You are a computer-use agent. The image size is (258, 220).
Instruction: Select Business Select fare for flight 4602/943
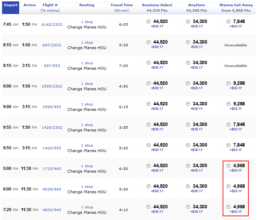[149, 207]
